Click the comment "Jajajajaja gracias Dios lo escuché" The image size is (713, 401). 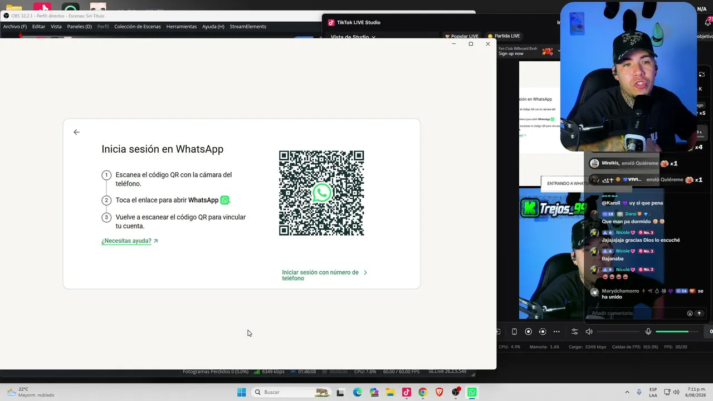[x=641, y=240]
